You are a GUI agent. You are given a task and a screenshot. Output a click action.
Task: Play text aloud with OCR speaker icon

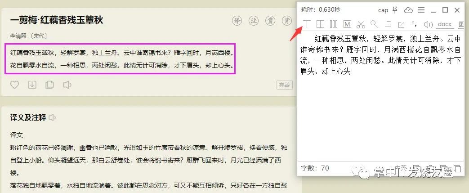pyautogui.click(x=429, y=24)
